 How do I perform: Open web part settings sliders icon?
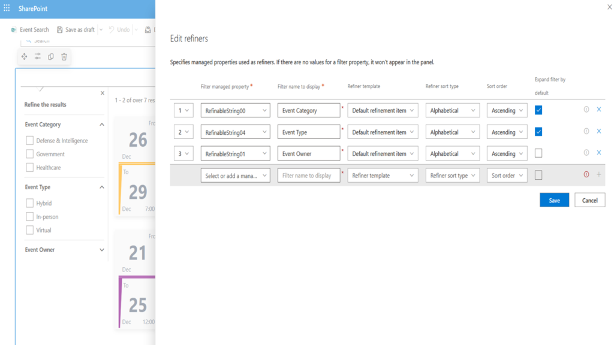[37, 57]
